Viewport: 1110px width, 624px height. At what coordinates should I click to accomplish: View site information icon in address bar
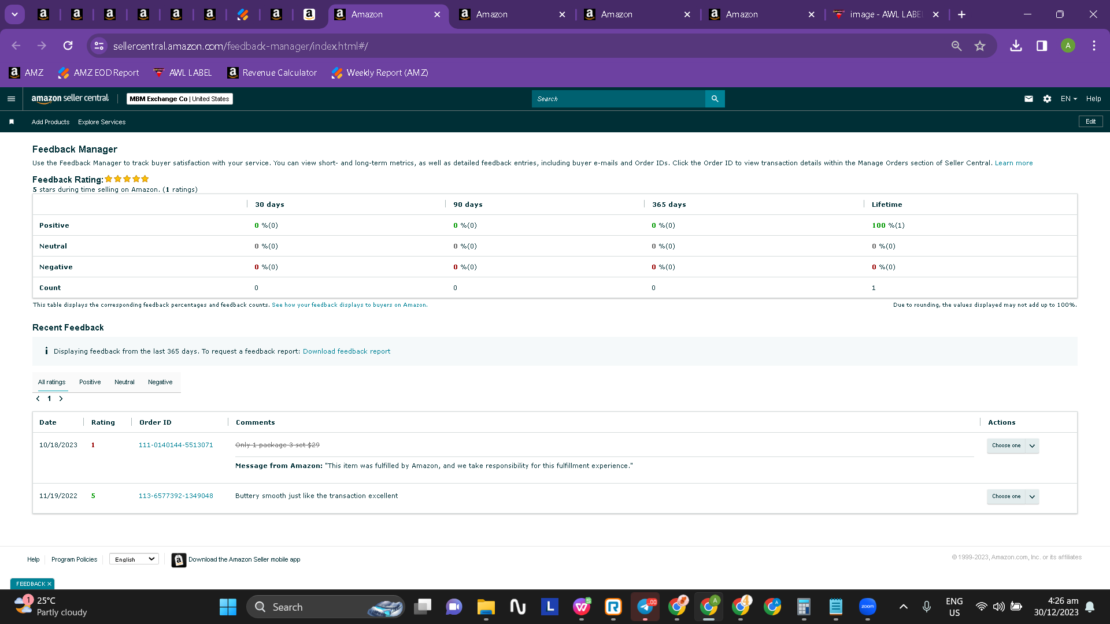(99, 46)
